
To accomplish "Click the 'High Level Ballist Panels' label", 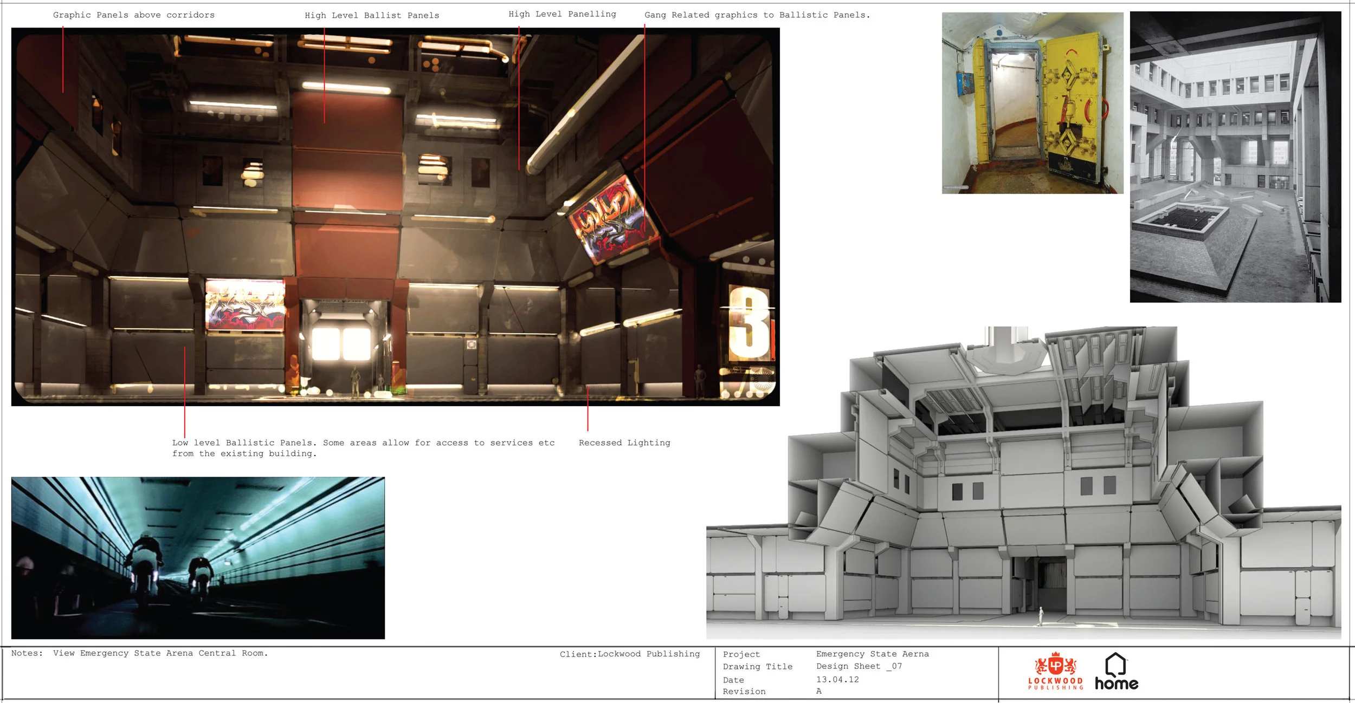I will pyautogui.click(x=372, y=16).
